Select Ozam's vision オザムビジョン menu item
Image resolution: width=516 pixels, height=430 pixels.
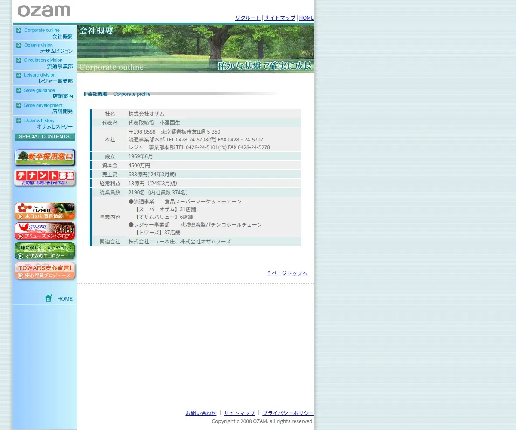[45, 48]
